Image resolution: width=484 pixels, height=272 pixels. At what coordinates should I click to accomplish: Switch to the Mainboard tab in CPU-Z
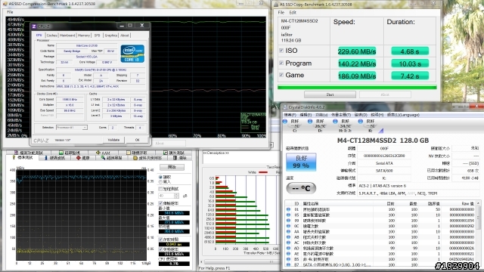[x=67, y=36]
